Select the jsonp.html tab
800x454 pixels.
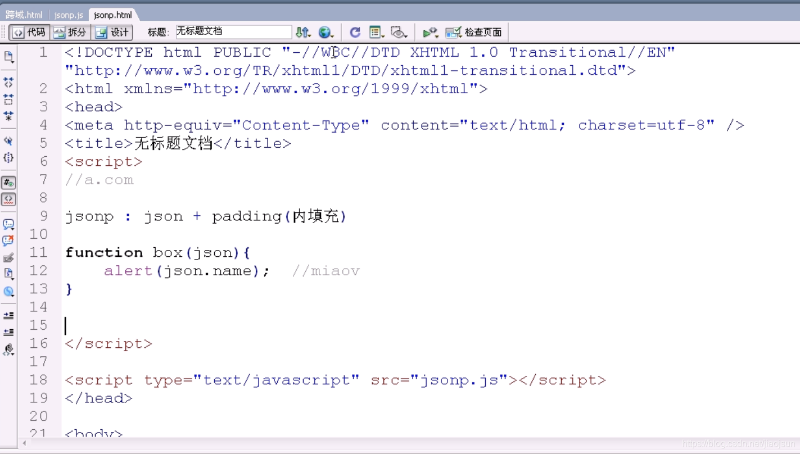tap(113, 15)
